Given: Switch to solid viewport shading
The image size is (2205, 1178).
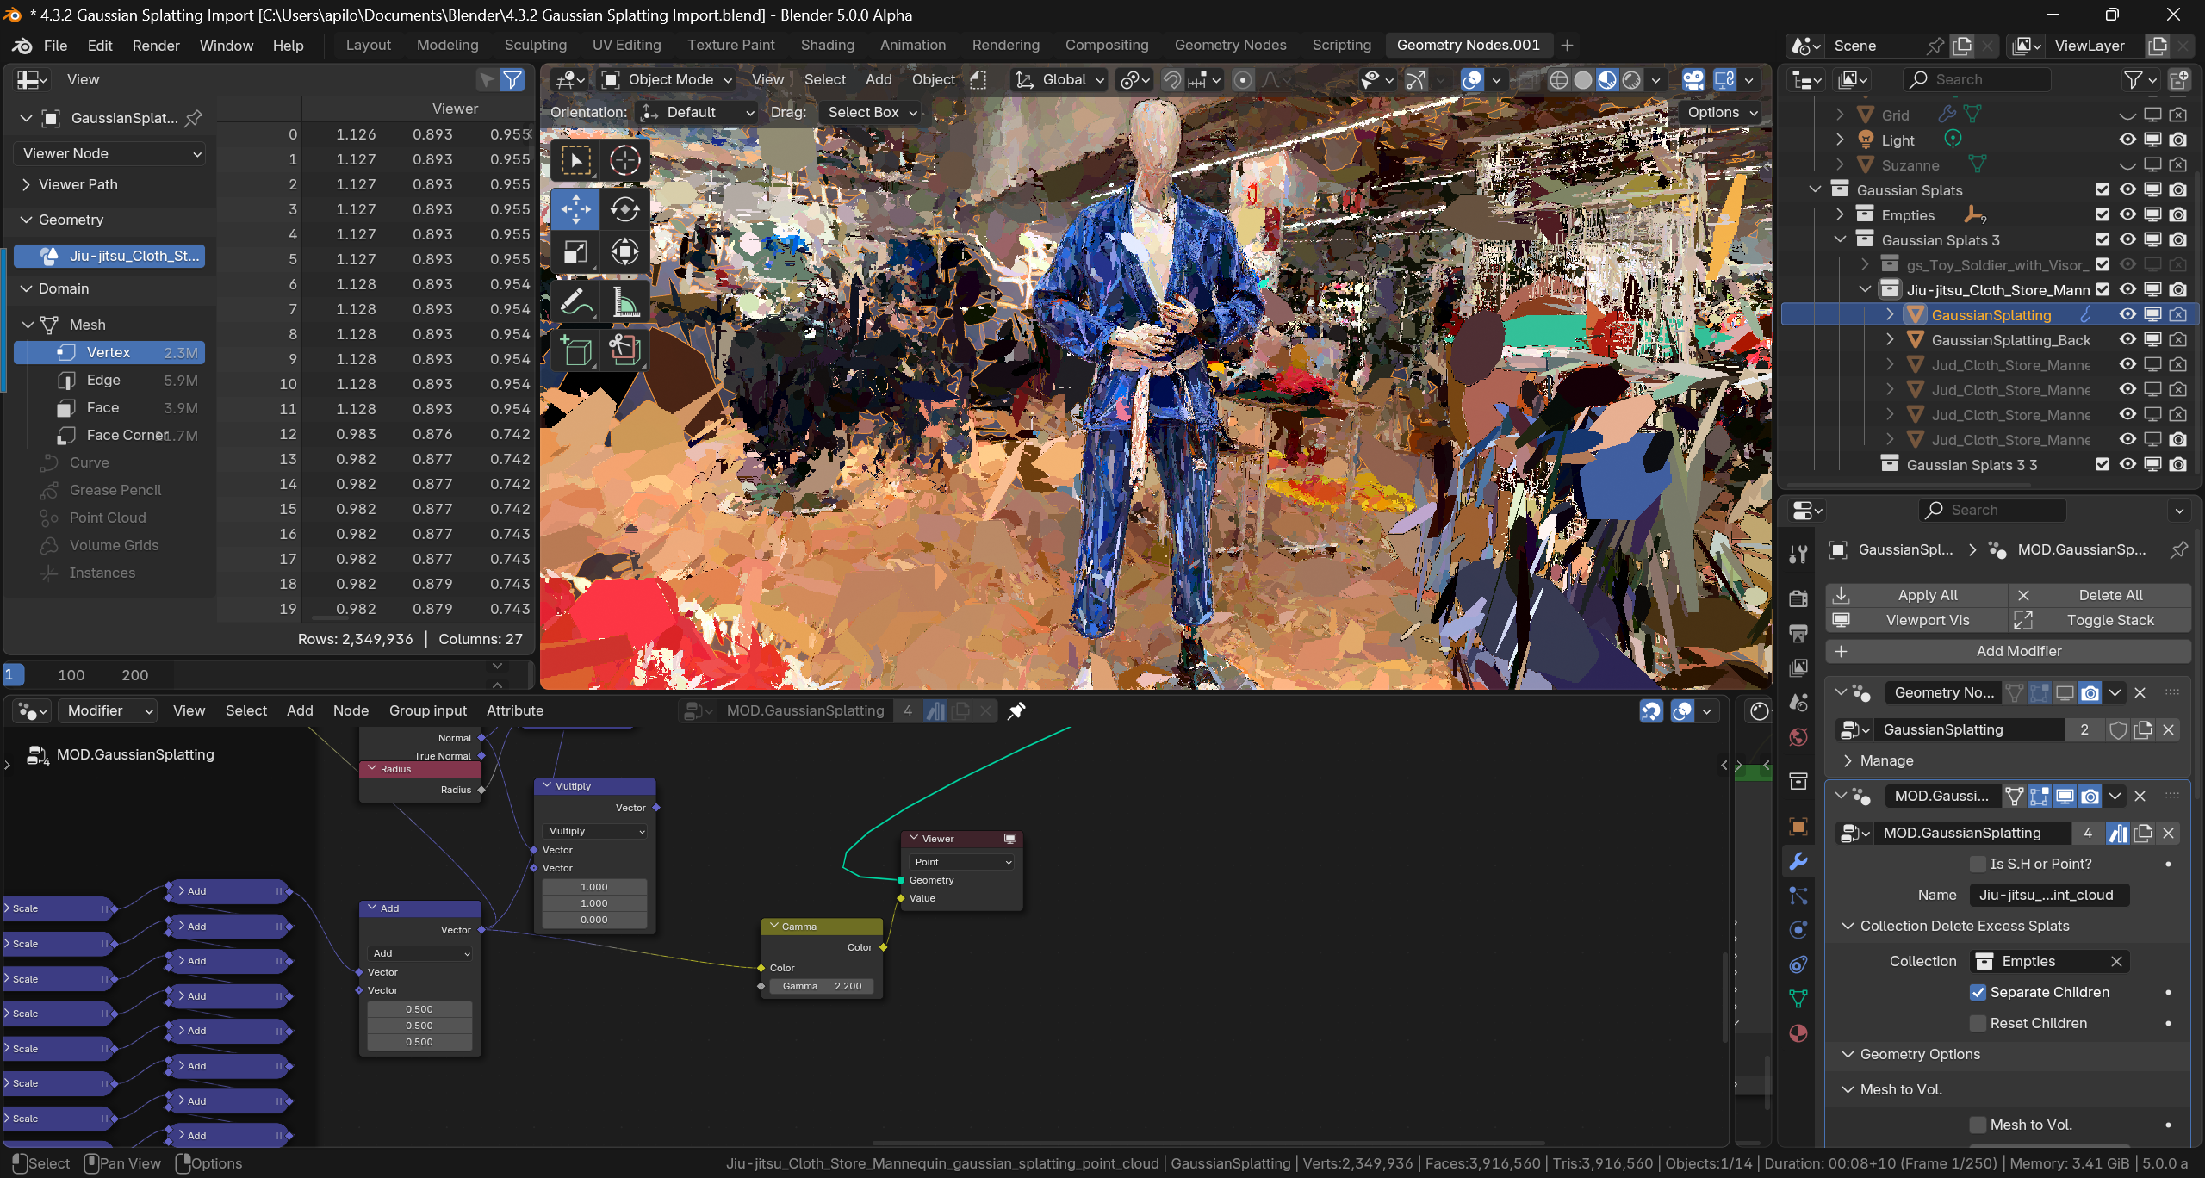Looking at the screenshot, I should coord(1583,80).
